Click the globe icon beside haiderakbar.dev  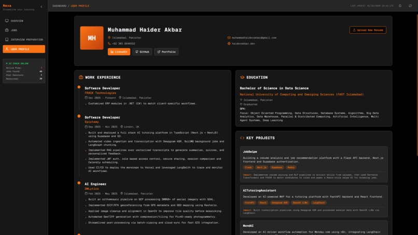[229, 44]
